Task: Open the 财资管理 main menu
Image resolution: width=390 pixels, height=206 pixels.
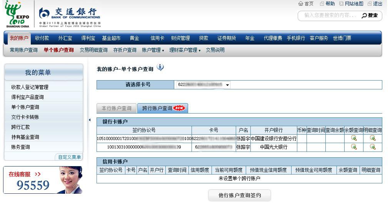Action: tap(180, 38)
